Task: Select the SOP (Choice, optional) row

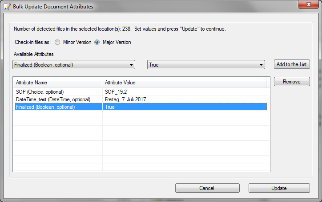Action: 141,92
